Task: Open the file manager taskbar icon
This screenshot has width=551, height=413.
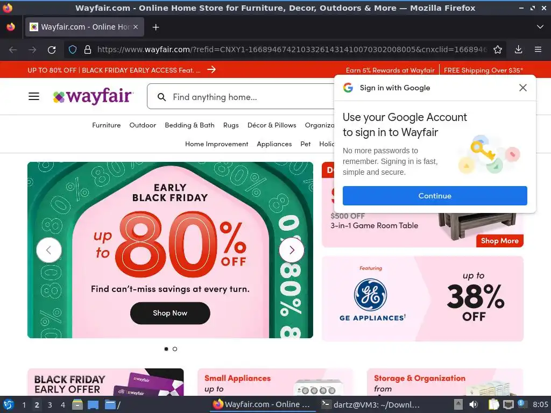Action: (77, 404)
